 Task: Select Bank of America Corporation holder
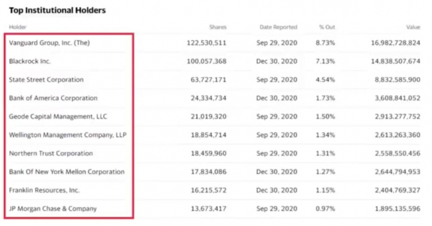(x=53, y=98)
